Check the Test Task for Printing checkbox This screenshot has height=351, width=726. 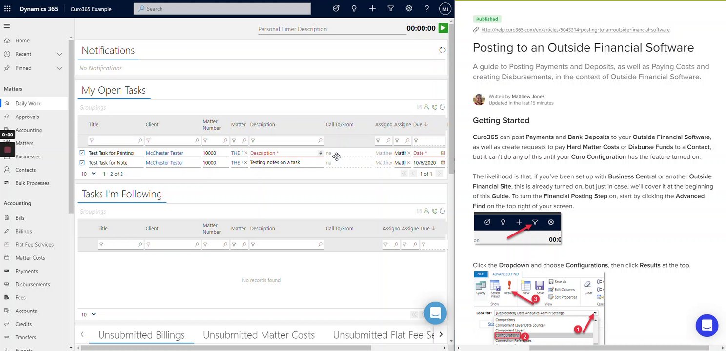pos(82,153)
